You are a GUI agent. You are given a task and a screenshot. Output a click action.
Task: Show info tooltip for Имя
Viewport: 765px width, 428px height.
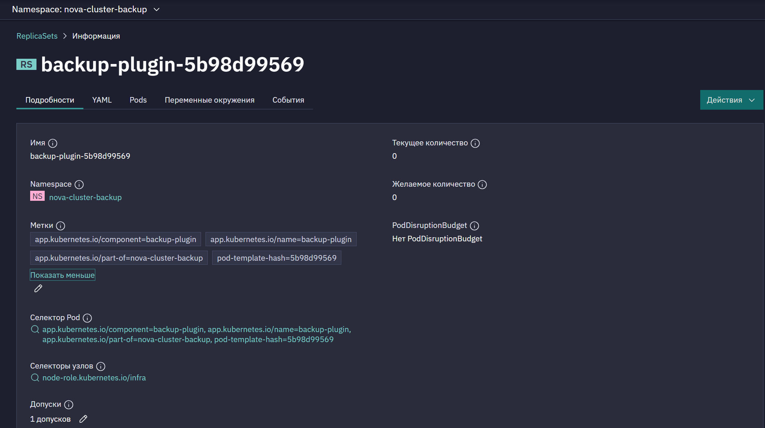tap(53, 143)
